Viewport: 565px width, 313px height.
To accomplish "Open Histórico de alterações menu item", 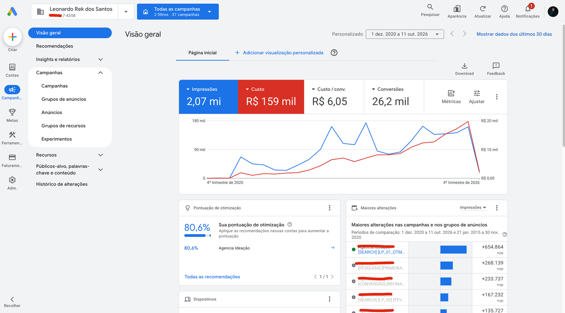I will (62, 184).
